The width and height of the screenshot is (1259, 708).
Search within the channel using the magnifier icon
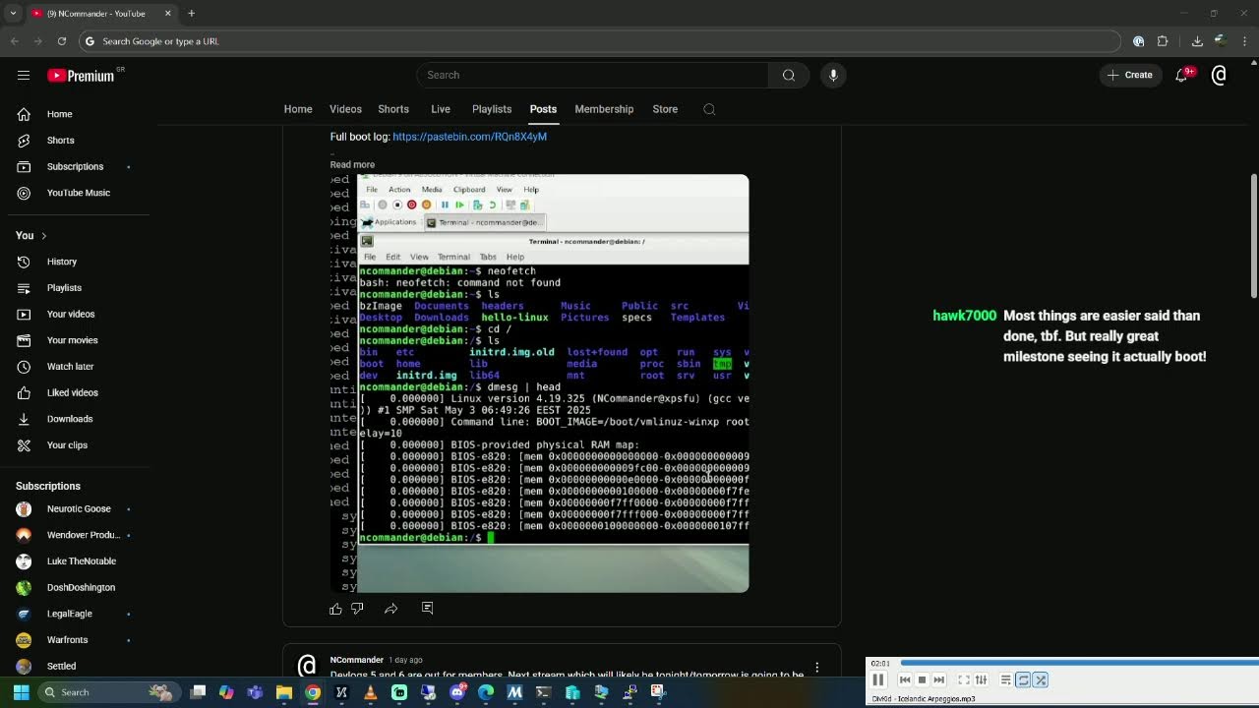coord(709,109)
